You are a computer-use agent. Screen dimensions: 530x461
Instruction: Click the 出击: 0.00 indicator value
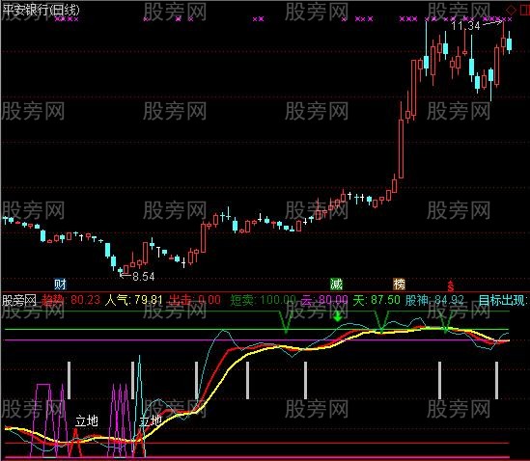point(195,300)
